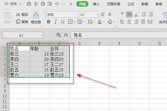Open the 文件 menu

pos(13,4)
